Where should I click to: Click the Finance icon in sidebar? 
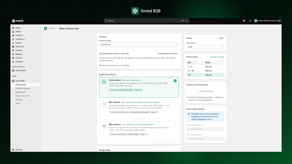coord(13,58)
